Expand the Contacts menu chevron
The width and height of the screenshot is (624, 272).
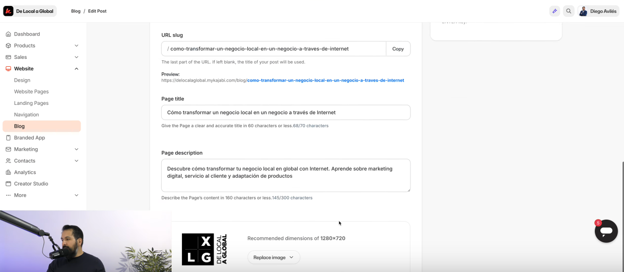click(x=77, y=161)
